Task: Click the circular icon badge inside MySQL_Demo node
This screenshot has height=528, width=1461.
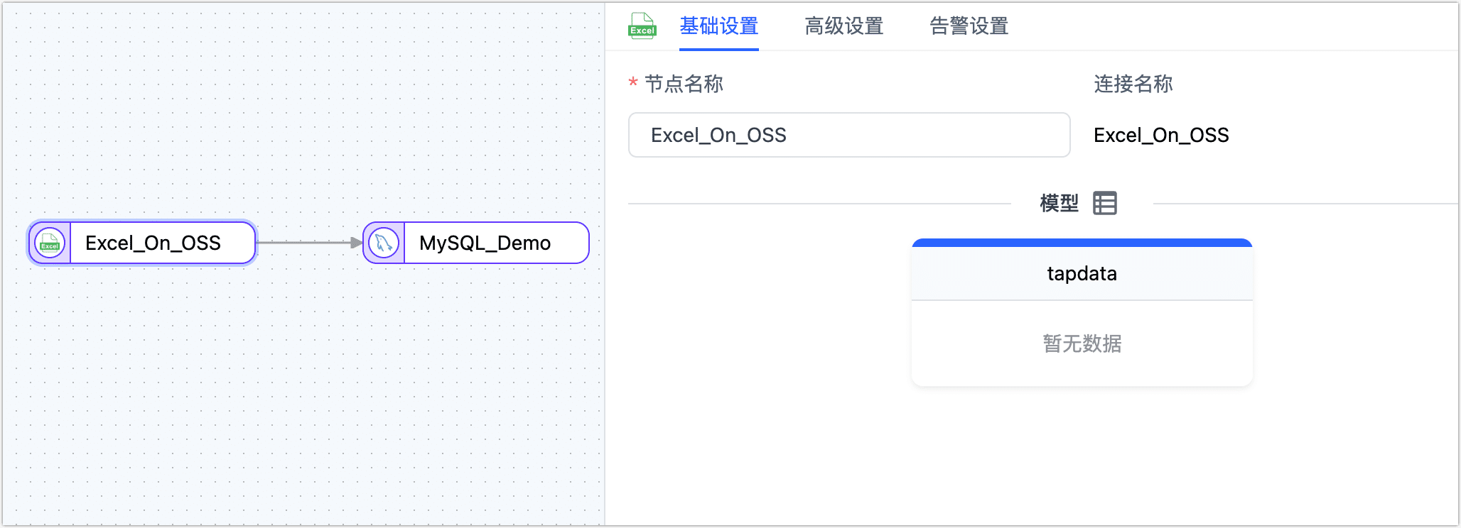Action: point(383,243)
